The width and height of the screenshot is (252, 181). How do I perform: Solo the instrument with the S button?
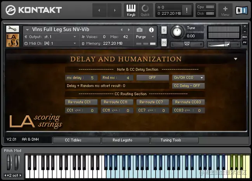point(164,30)
